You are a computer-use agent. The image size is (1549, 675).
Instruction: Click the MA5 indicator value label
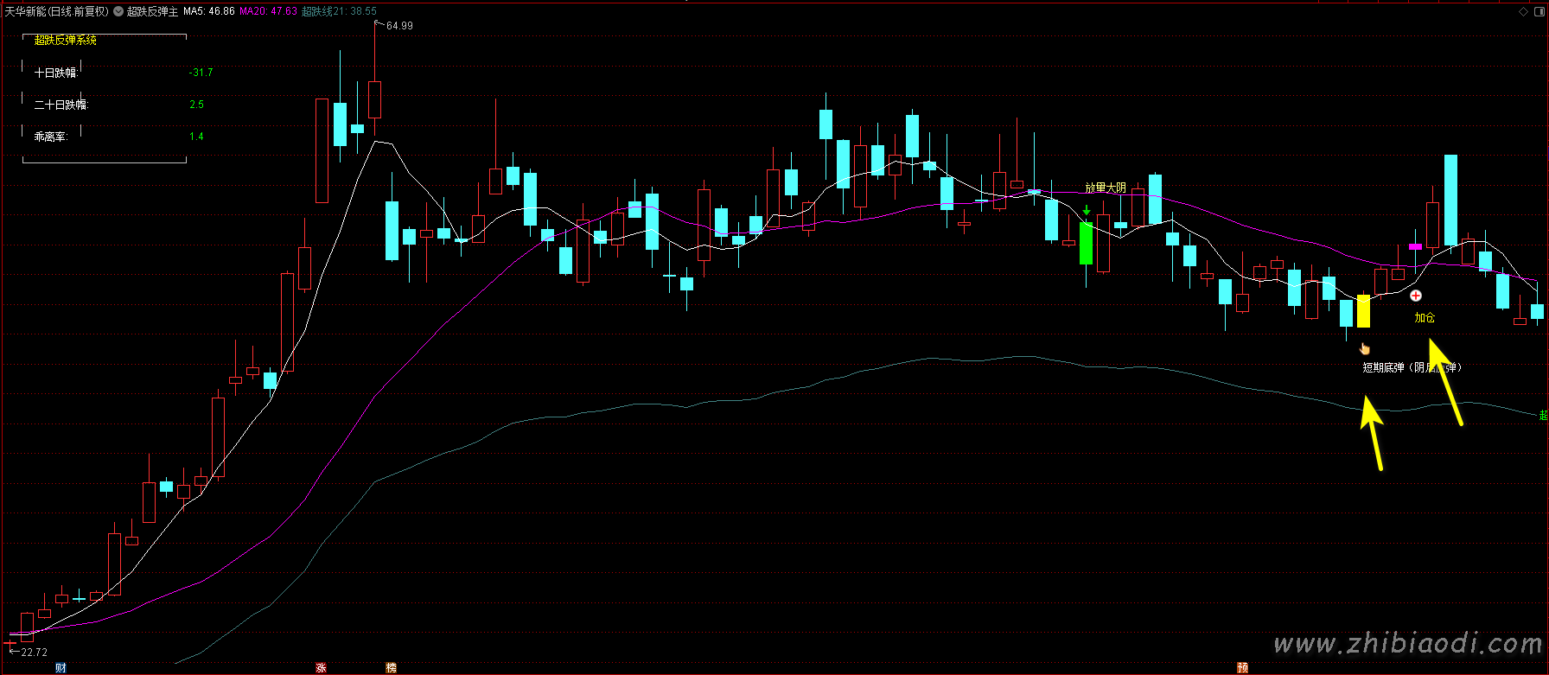coord(208,11)
